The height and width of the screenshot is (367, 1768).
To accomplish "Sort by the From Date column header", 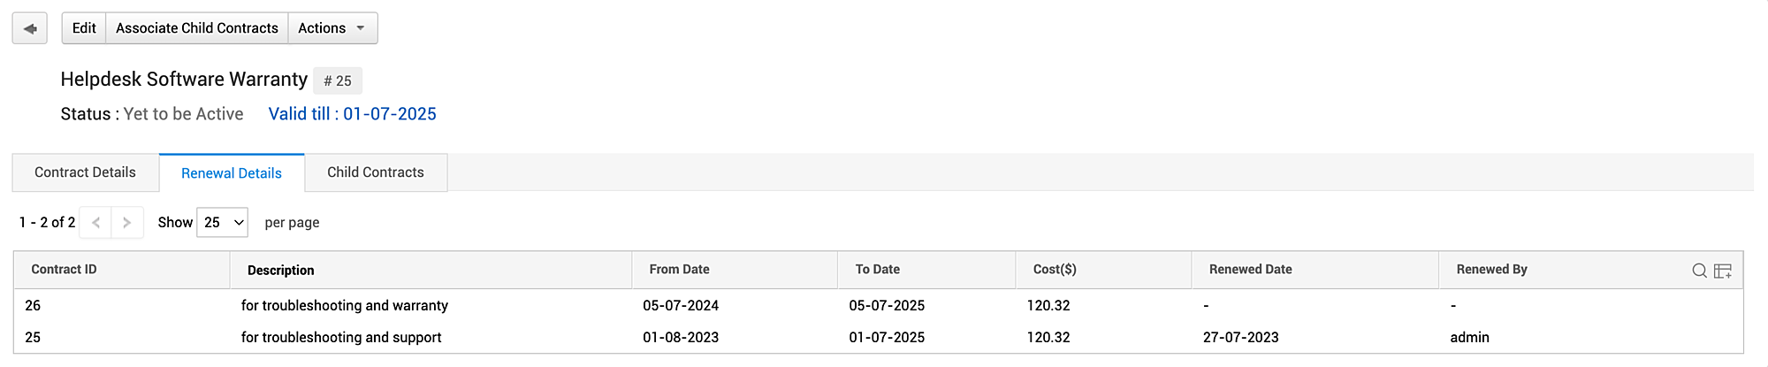I will click(679, 270).
